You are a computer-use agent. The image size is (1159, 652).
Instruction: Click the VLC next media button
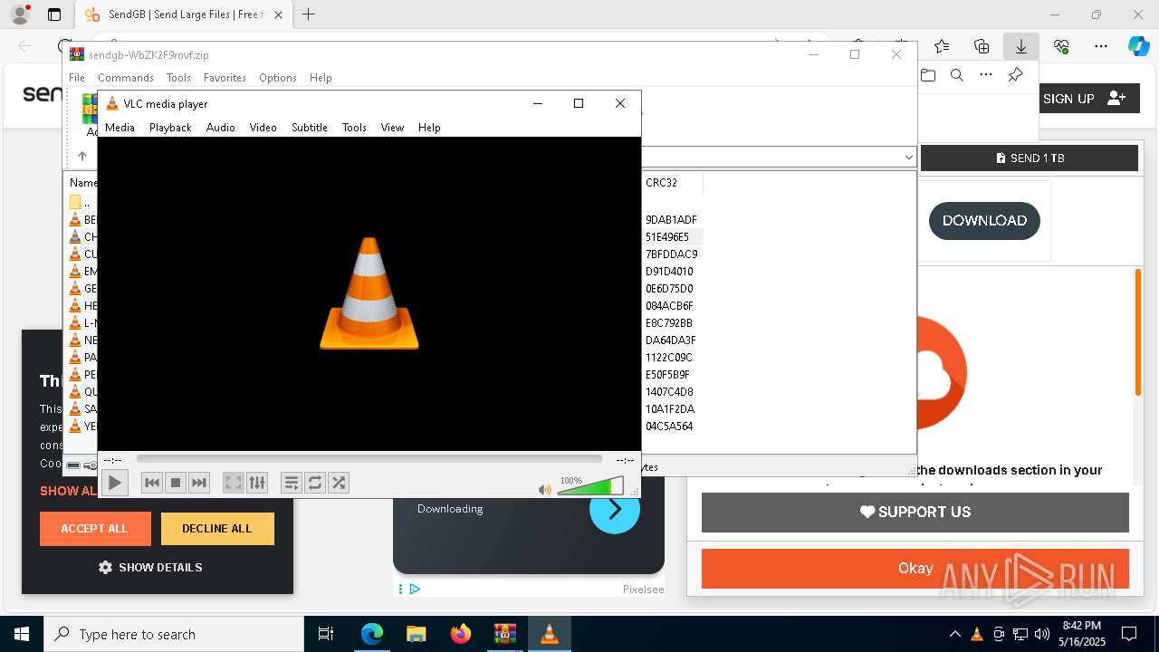tap(199, 483)
